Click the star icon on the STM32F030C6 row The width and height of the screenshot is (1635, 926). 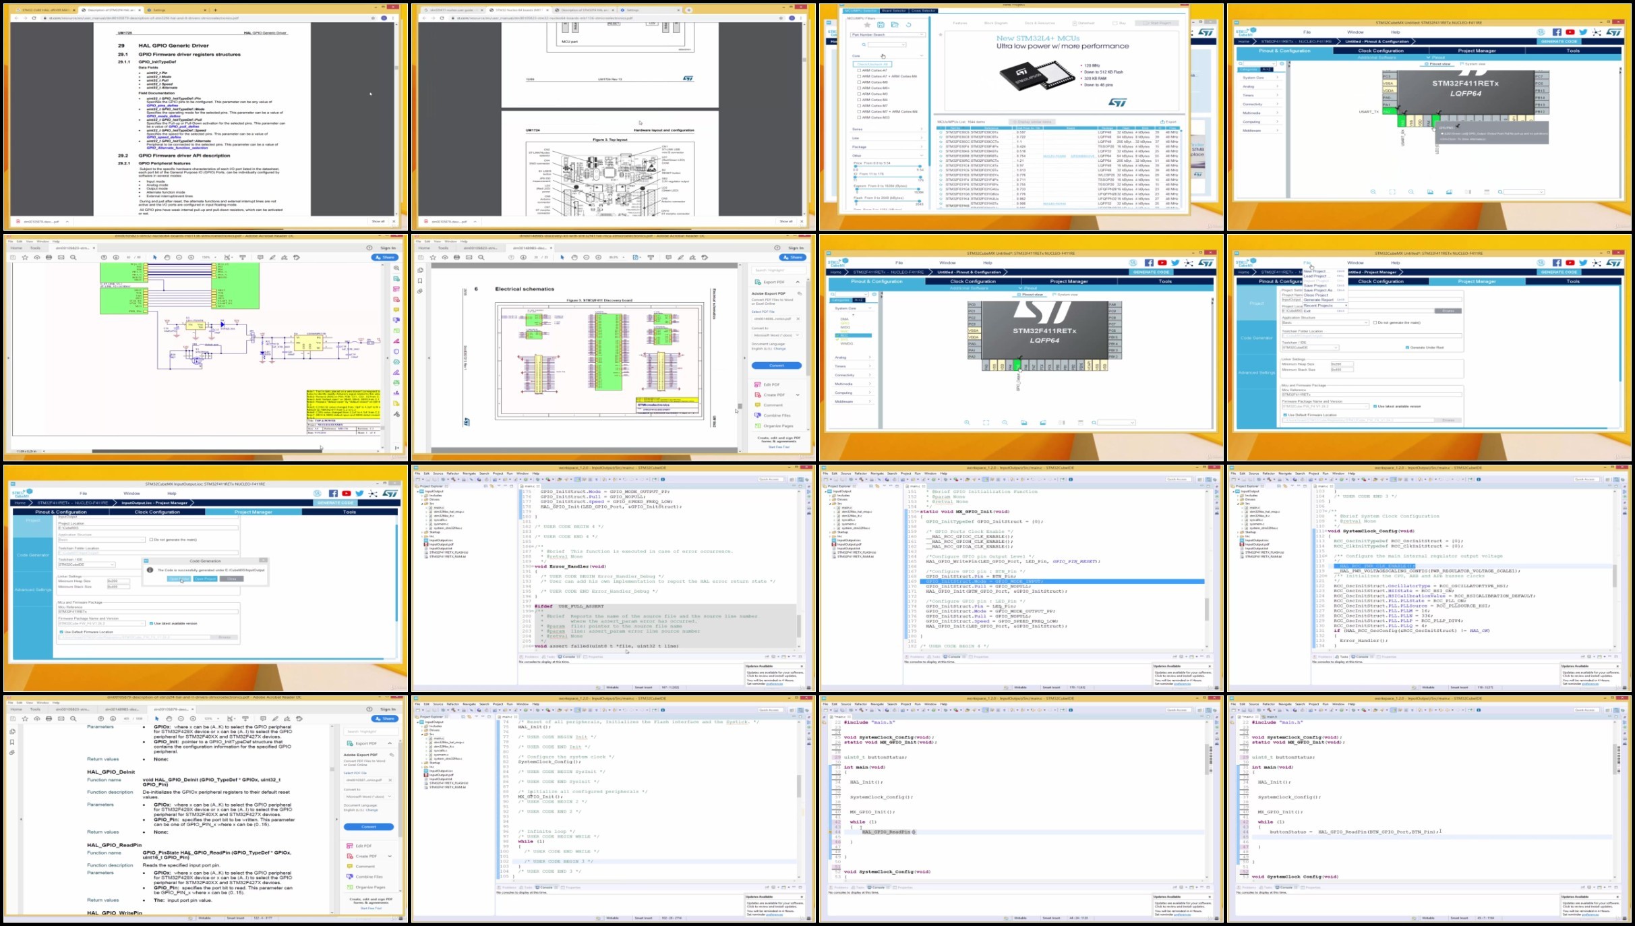[941, 132]
